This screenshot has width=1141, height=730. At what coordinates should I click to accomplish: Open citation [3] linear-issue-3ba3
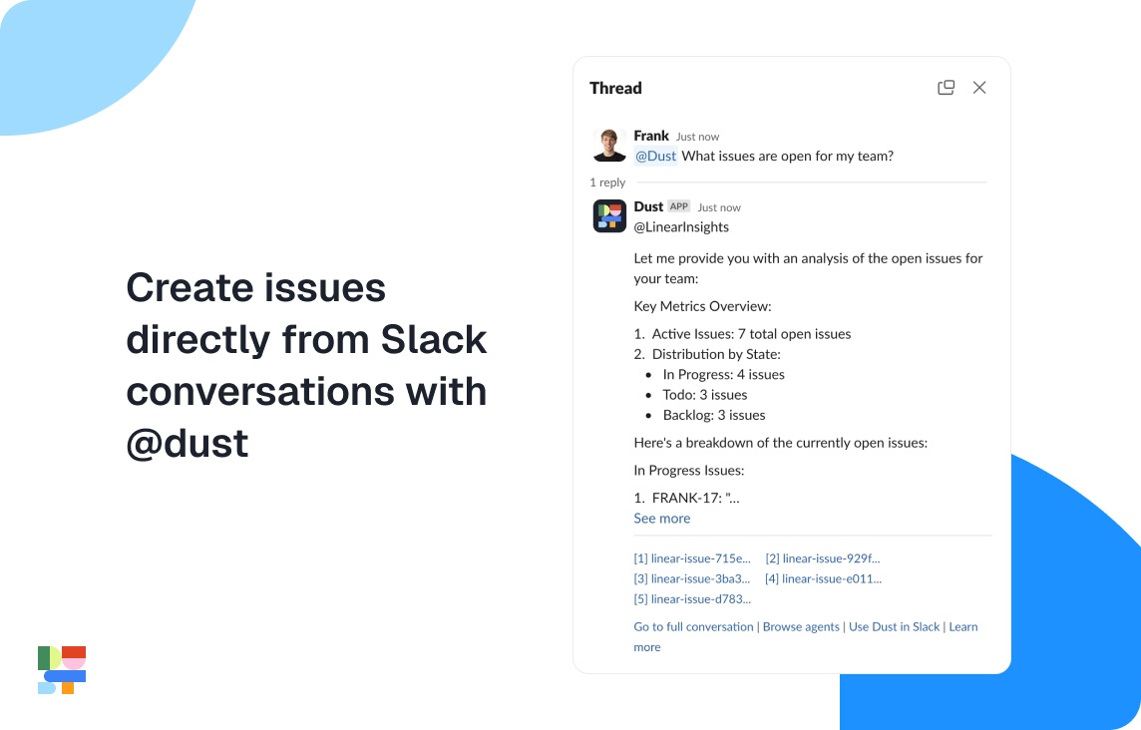tap(692, 578)
